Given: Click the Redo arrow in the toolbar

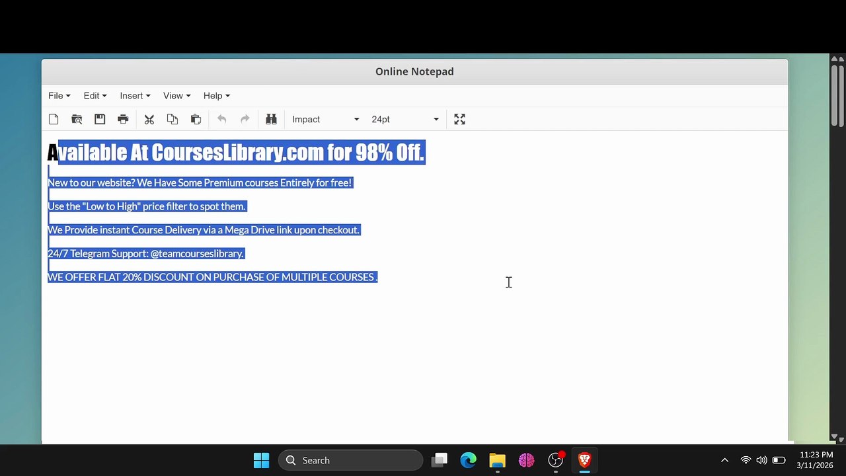Looking at the screenshot, I should click(245, 119).
